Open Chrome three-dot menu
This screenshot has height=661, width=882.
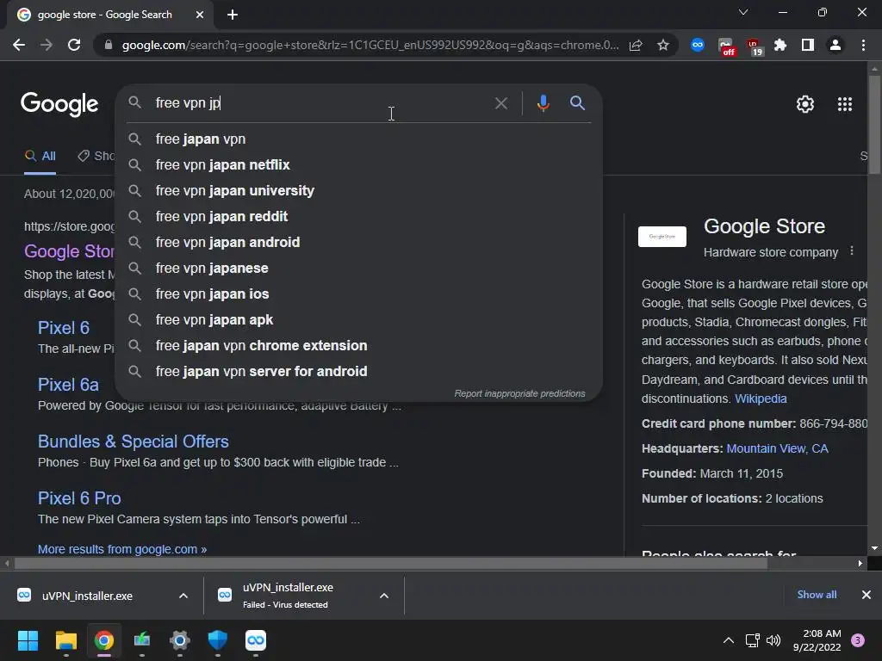pos(863,45)
